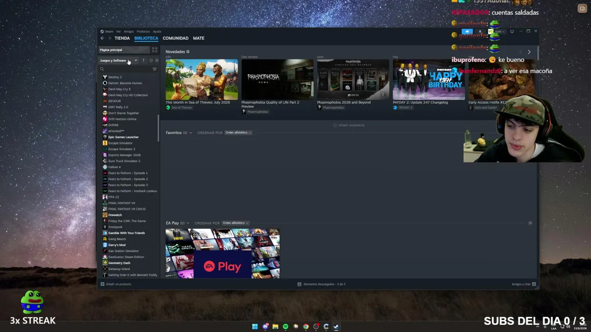This screenshot has height=332, width=591.
Task: Go back with the Steam back arrow
Action: point(102,38)
